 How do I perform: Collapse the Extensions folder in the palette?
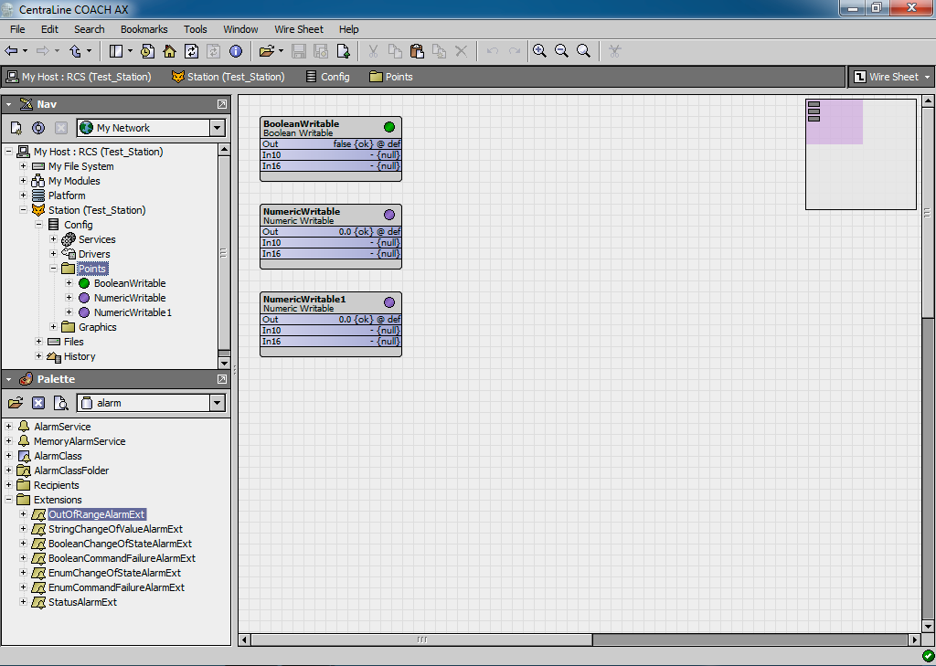point(10,500)
